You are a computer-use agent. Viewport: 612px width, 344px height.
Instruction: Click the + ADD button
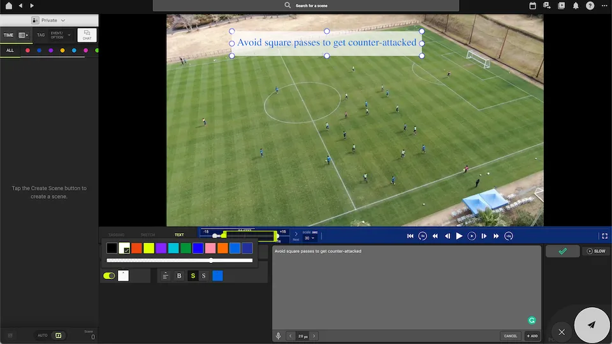(532, 336)
